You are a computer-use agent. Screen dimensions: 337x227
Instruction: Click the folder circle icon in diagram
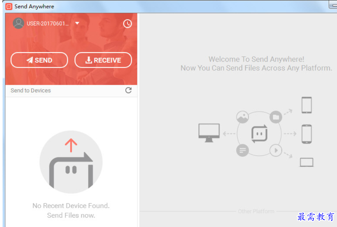(x=276, y=117)
